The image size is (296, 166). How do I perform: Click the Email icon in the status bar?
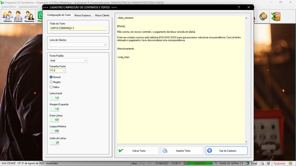[x=248, y=163]
